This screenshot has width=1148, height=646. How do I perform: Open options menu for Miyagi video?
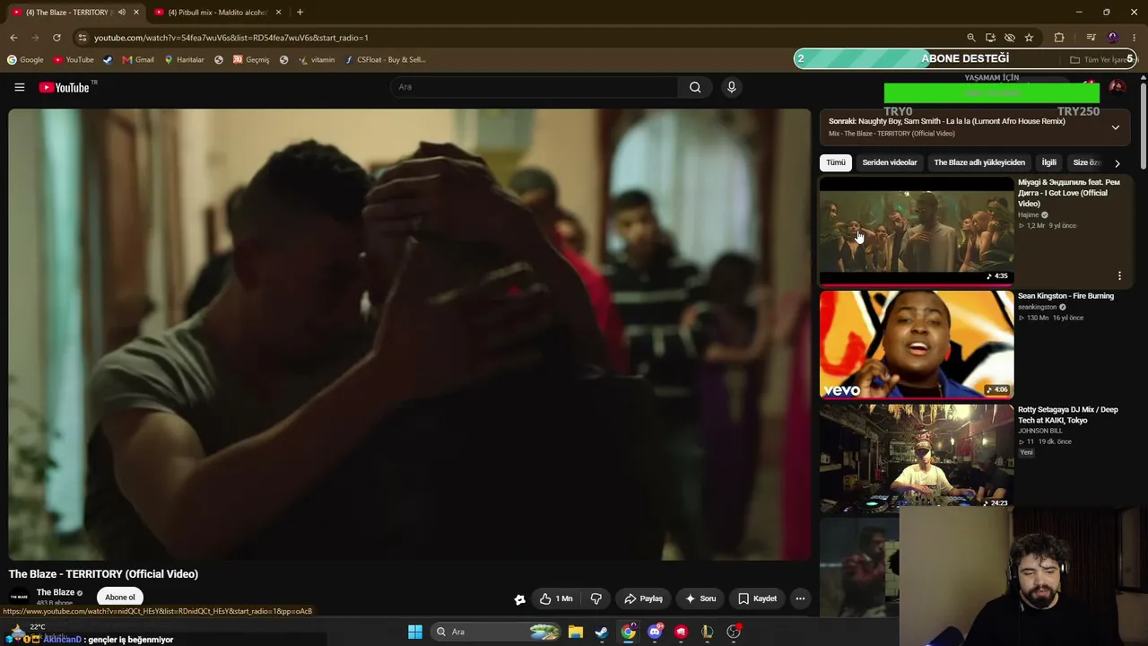(1119, 276)
